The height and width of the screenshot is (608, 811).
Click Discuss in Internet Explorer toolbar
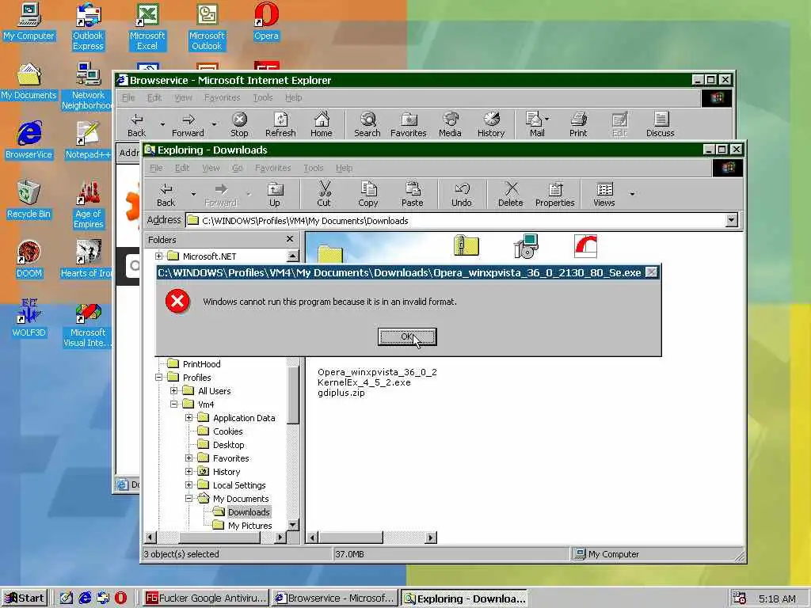(660, 124)
